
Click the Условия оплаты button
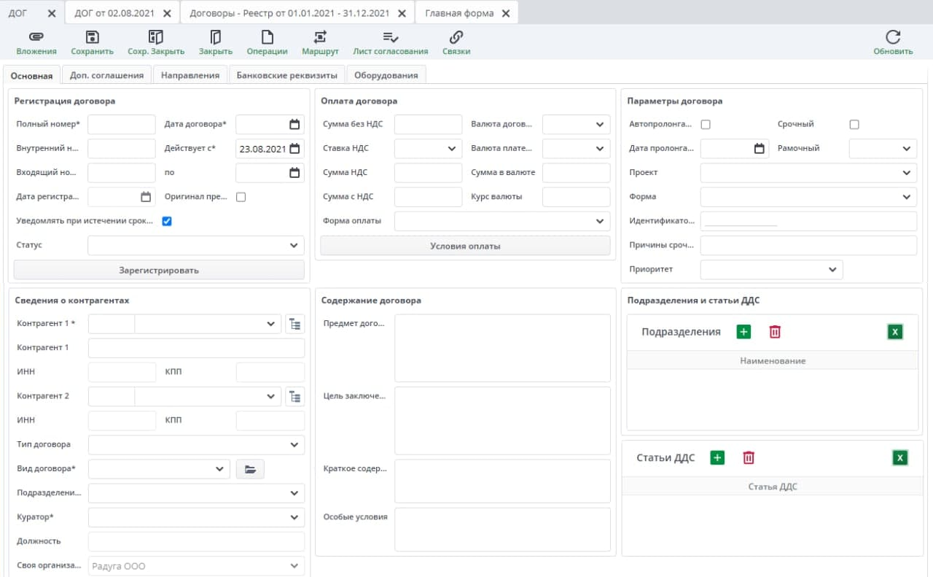click(x=465, y=246)
